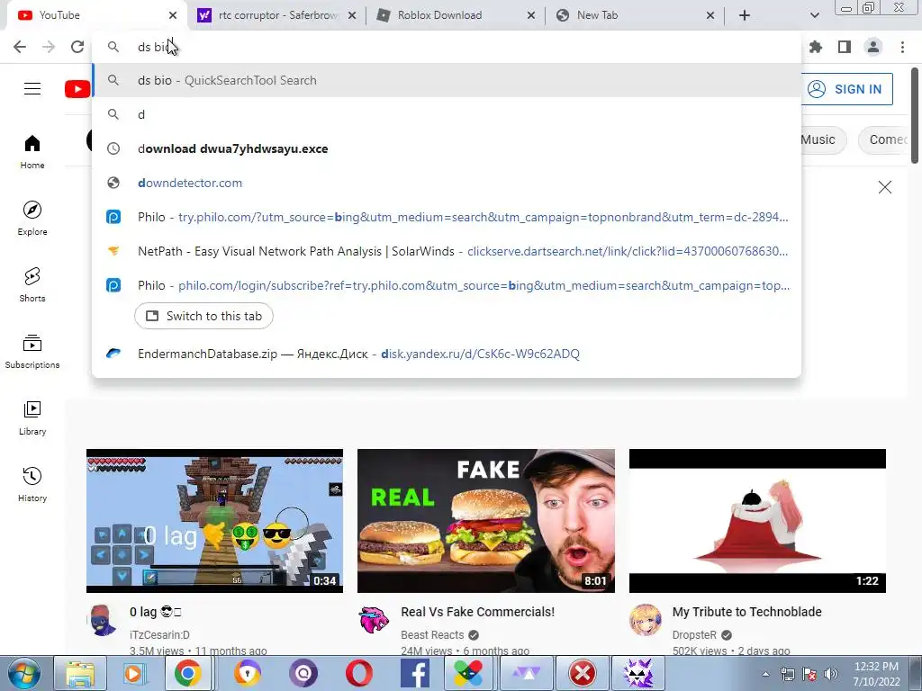This screenshot has width=922, height=691.
Task: Click the address bar containing 'ds bio'
Action: 447,47
